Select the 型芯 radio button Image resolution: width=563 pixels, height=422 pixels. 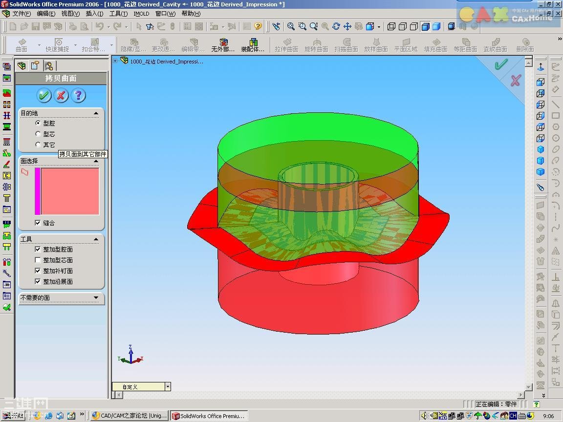(38, 134)
